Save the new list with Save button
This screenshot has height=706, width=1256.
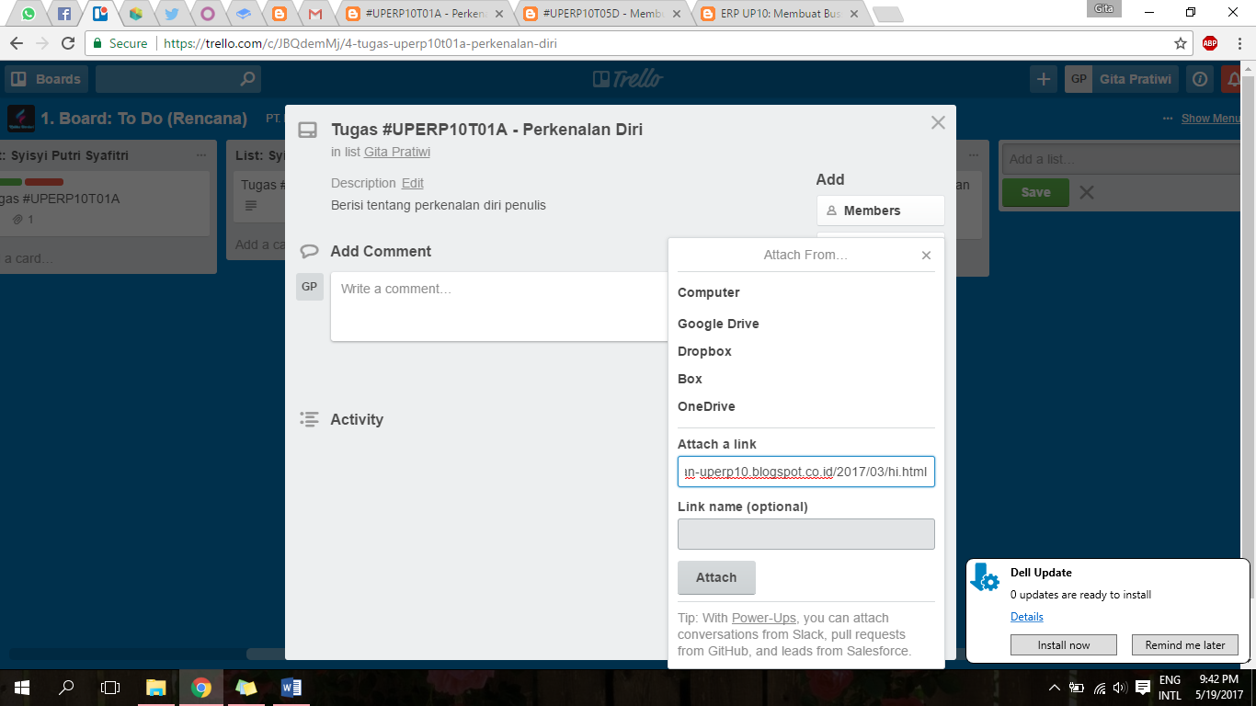(x=1035, y=192)
